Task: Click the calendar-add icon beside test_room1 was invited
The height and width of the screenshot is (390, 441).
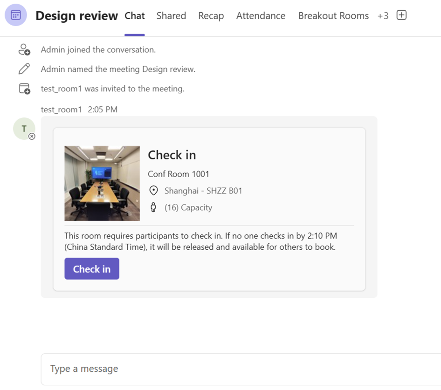Action: point(24,89)
